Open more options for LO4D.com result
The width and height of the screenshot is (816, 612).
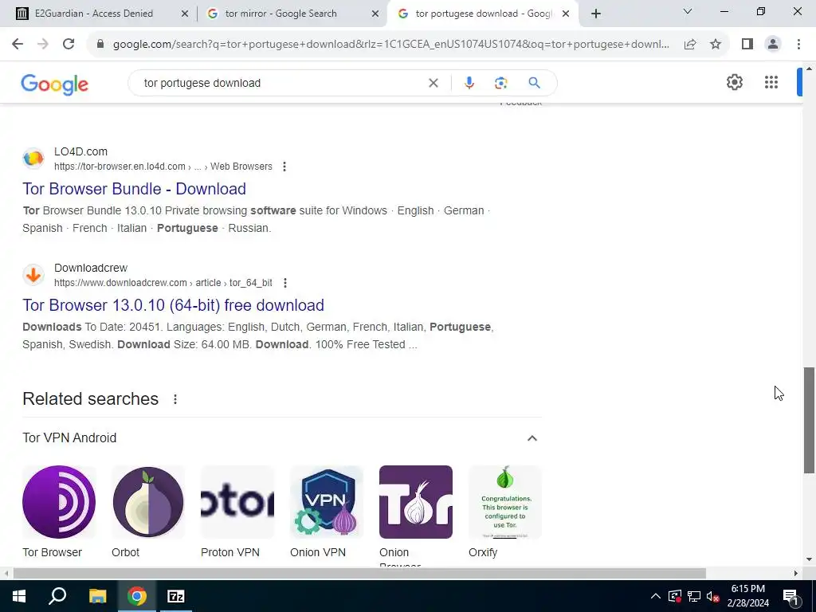click(284, 167)
